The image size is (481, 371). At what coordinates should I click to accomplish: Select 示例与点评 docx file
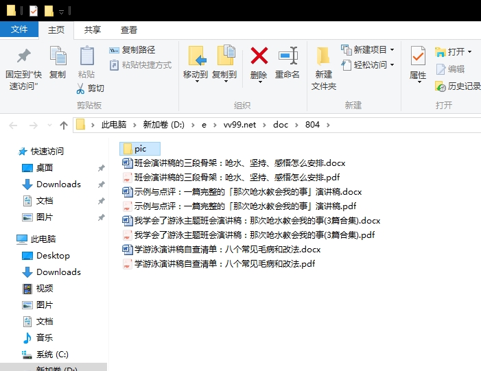[x=242, y=191]
